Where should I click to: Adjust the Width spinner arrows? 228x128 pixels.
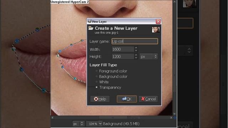(x=136, y=49)
